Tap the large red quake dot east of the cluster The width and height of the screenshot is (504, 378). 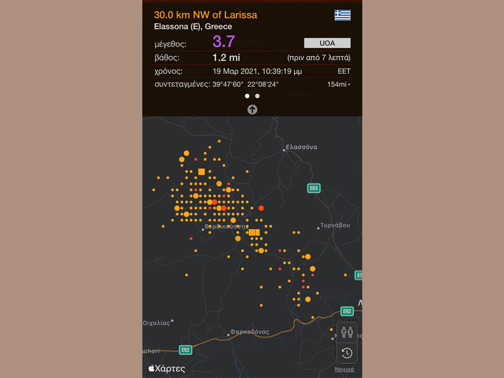pyautogui.click(x=261, y=208)
